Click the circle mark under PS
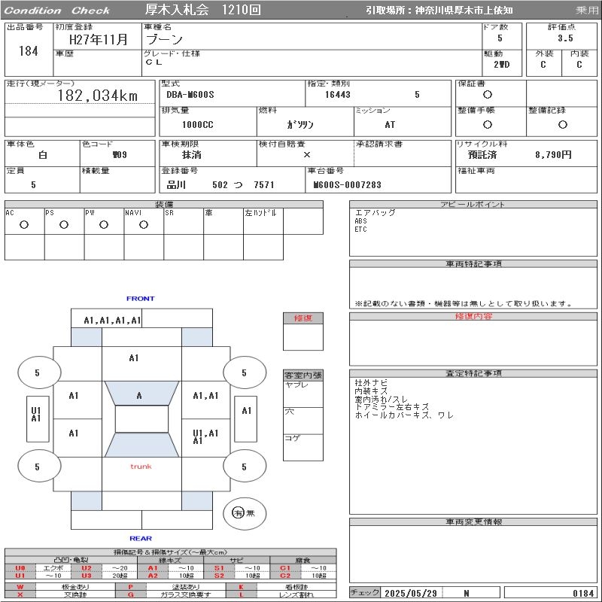The width and height of the screenshot is (602, 602). 64,225
